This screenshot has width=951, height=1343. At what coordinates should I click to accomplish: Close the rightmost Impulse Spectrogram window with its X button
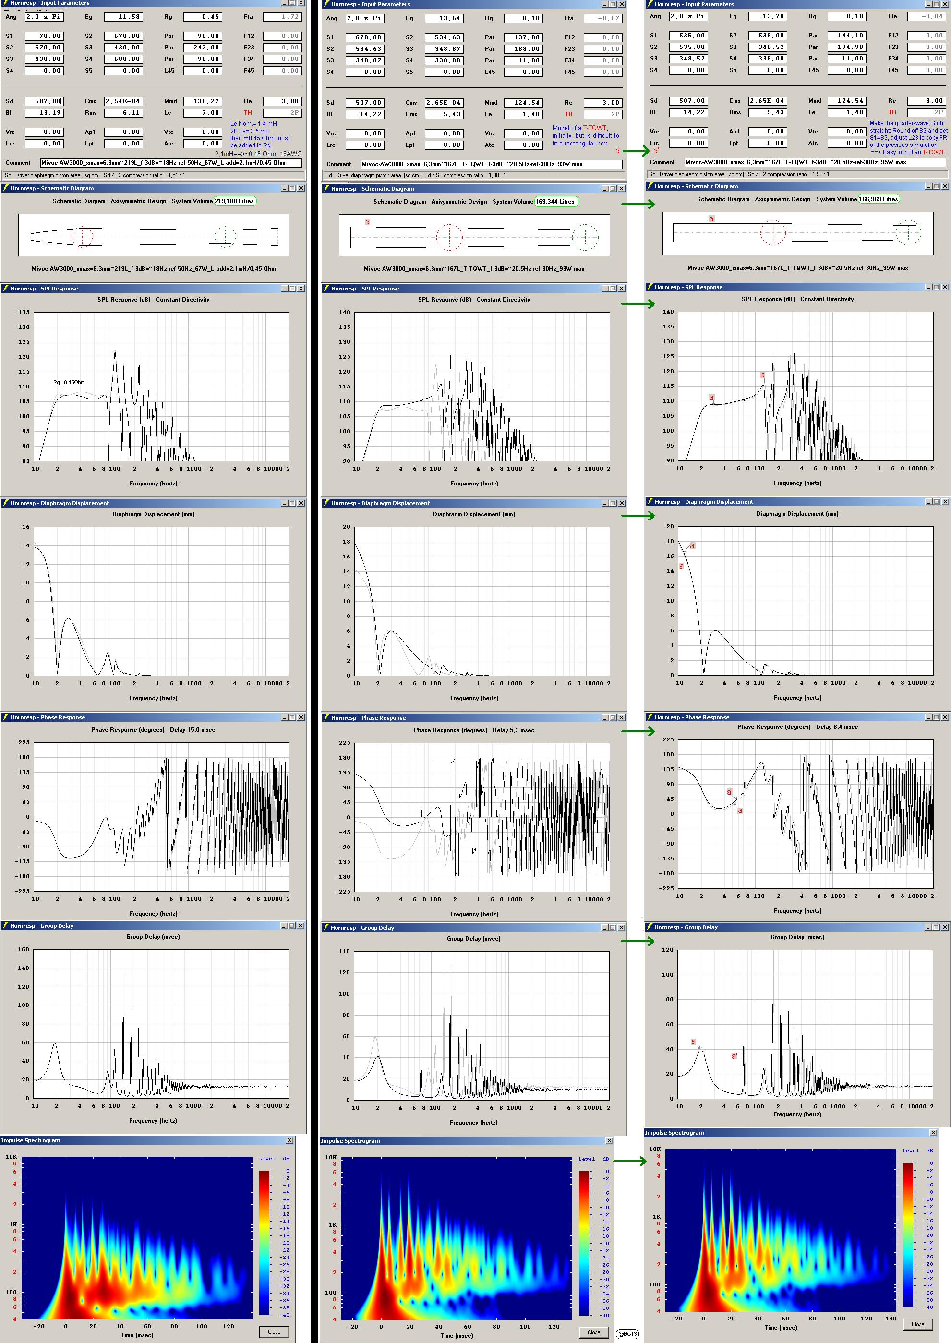click(x=933, y=1133)
